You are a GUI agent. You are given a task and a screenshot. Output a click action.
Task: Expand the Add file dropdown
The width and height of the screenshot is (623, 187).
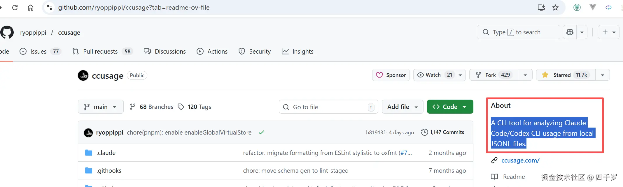[402, 107]
